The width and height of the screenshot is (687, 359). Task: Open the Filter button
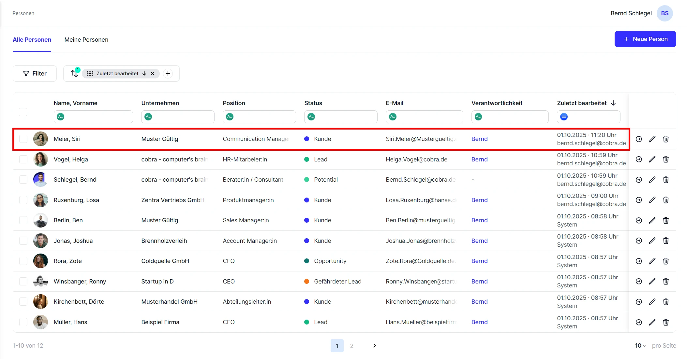pos(35,74)
